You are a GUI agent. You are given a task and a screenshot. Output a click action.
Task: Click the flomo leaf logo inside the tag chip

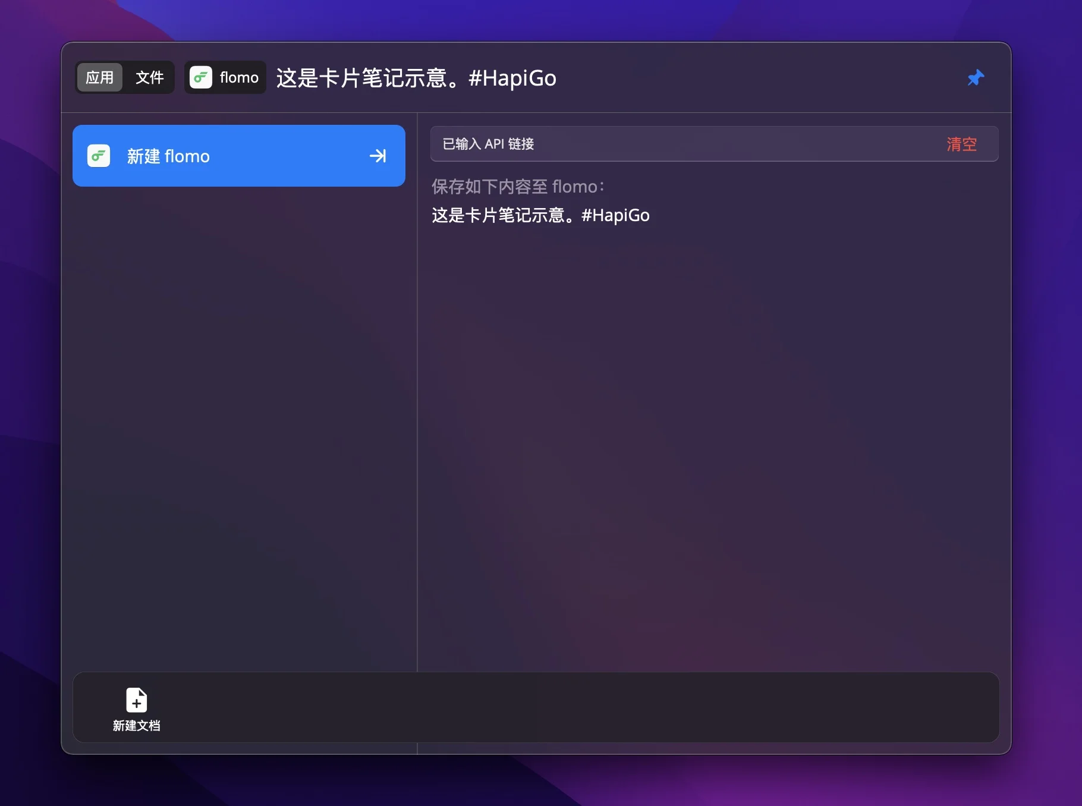coord(202,77)
